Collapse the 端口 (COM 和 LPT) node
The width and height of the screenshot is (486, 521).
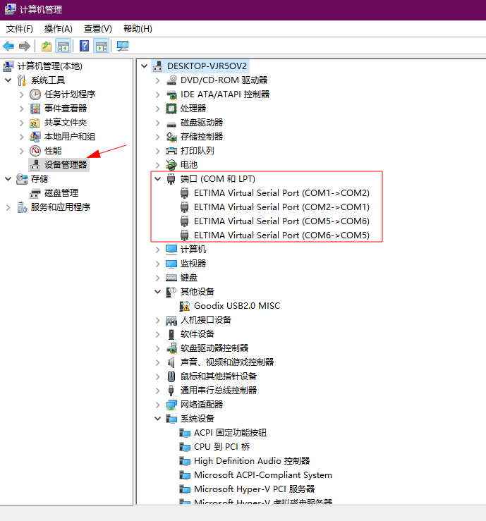click(x=158, y=179)
